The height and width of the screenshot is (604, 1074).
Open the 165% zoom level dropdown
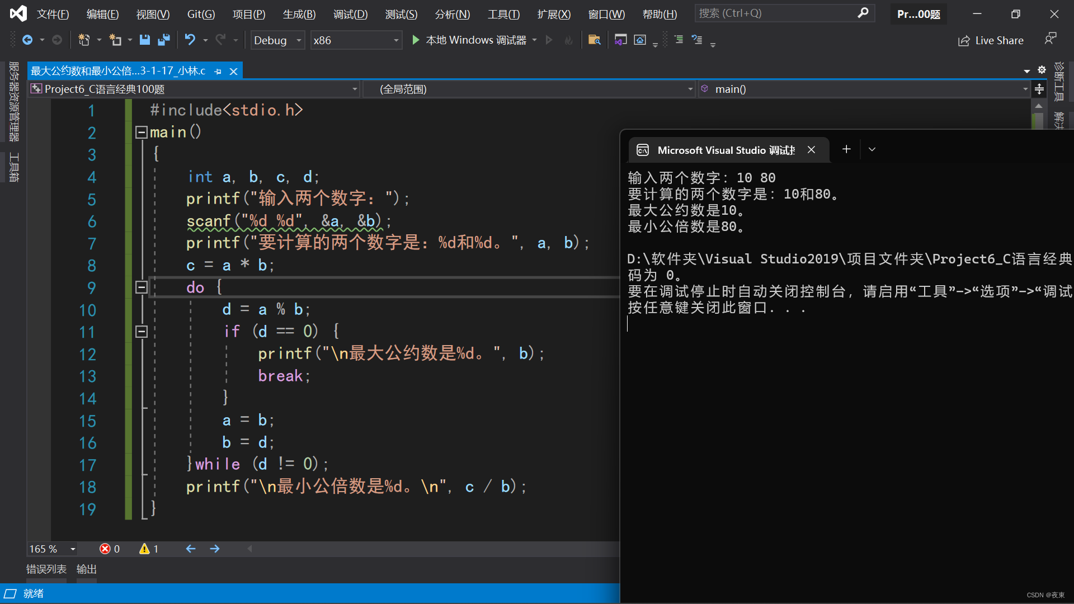(x=73, y=549)
